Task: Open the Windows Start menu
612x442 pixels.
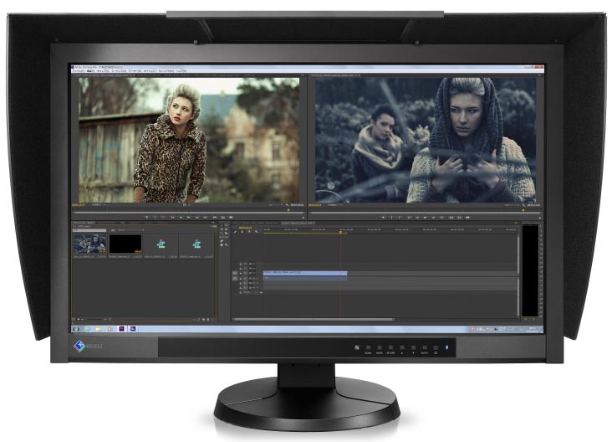Action: (76, 329)
